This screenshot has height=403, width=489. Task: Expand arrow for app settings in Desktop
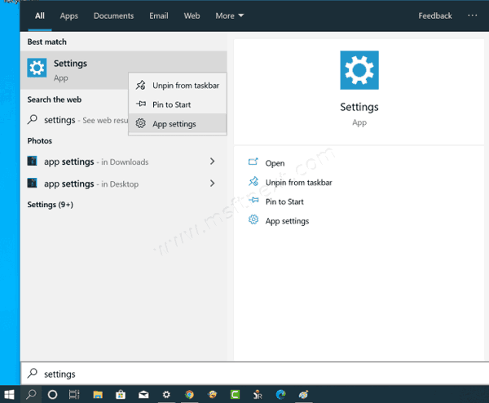[213, 184]
